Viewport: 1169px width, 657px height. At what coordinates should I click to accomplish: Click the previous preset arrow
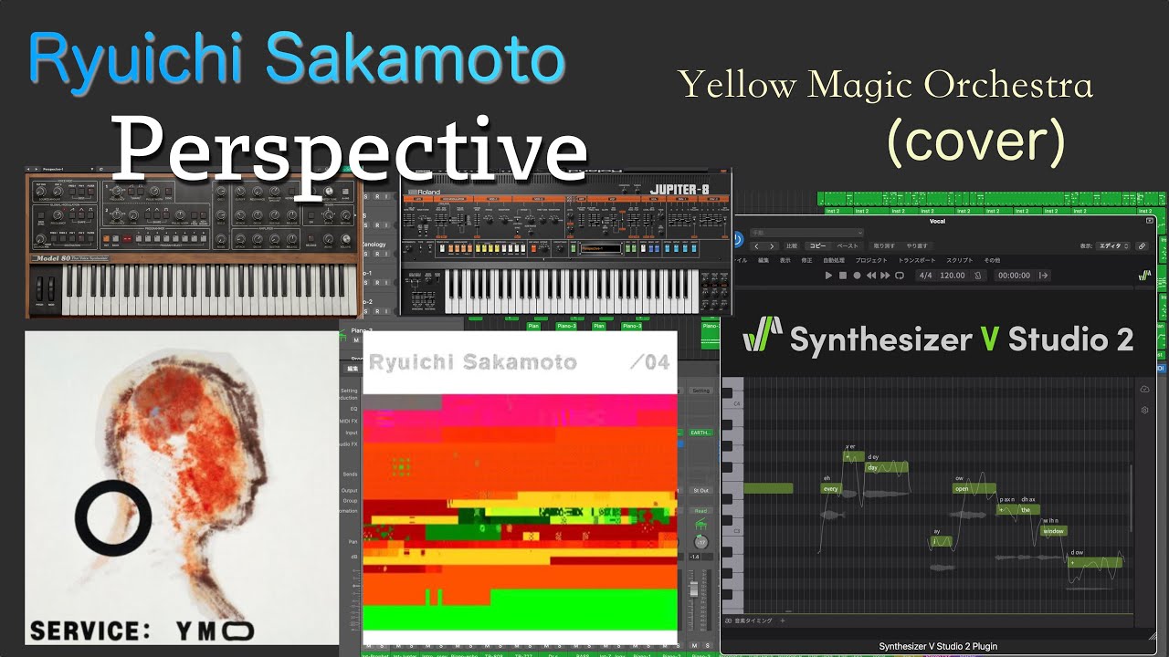(x=756, y=245)
